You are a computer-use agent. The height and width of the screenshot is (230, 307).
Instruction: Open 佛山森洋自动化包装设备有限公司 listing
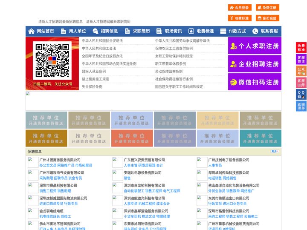(234, 185)
